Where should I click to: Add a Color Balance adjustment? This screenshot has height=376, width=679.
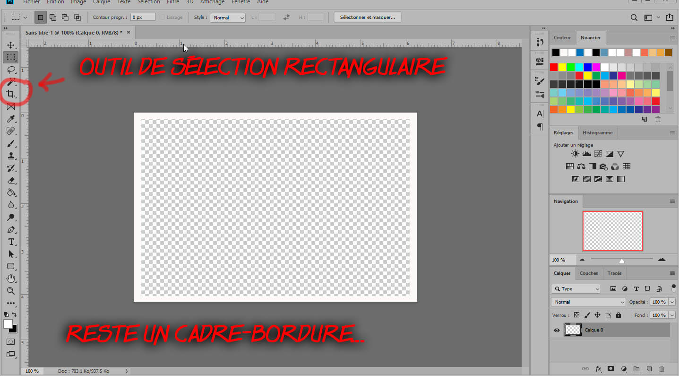point(581,166)
